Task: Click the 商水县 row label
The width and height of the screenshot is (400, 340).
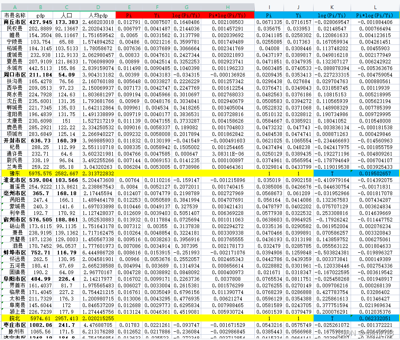Action: tap(15, 94)
